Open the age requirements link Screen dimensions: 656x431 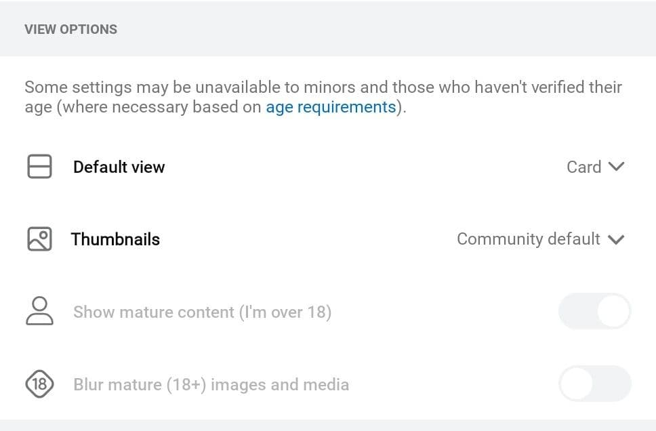click(x=330, y=107)
